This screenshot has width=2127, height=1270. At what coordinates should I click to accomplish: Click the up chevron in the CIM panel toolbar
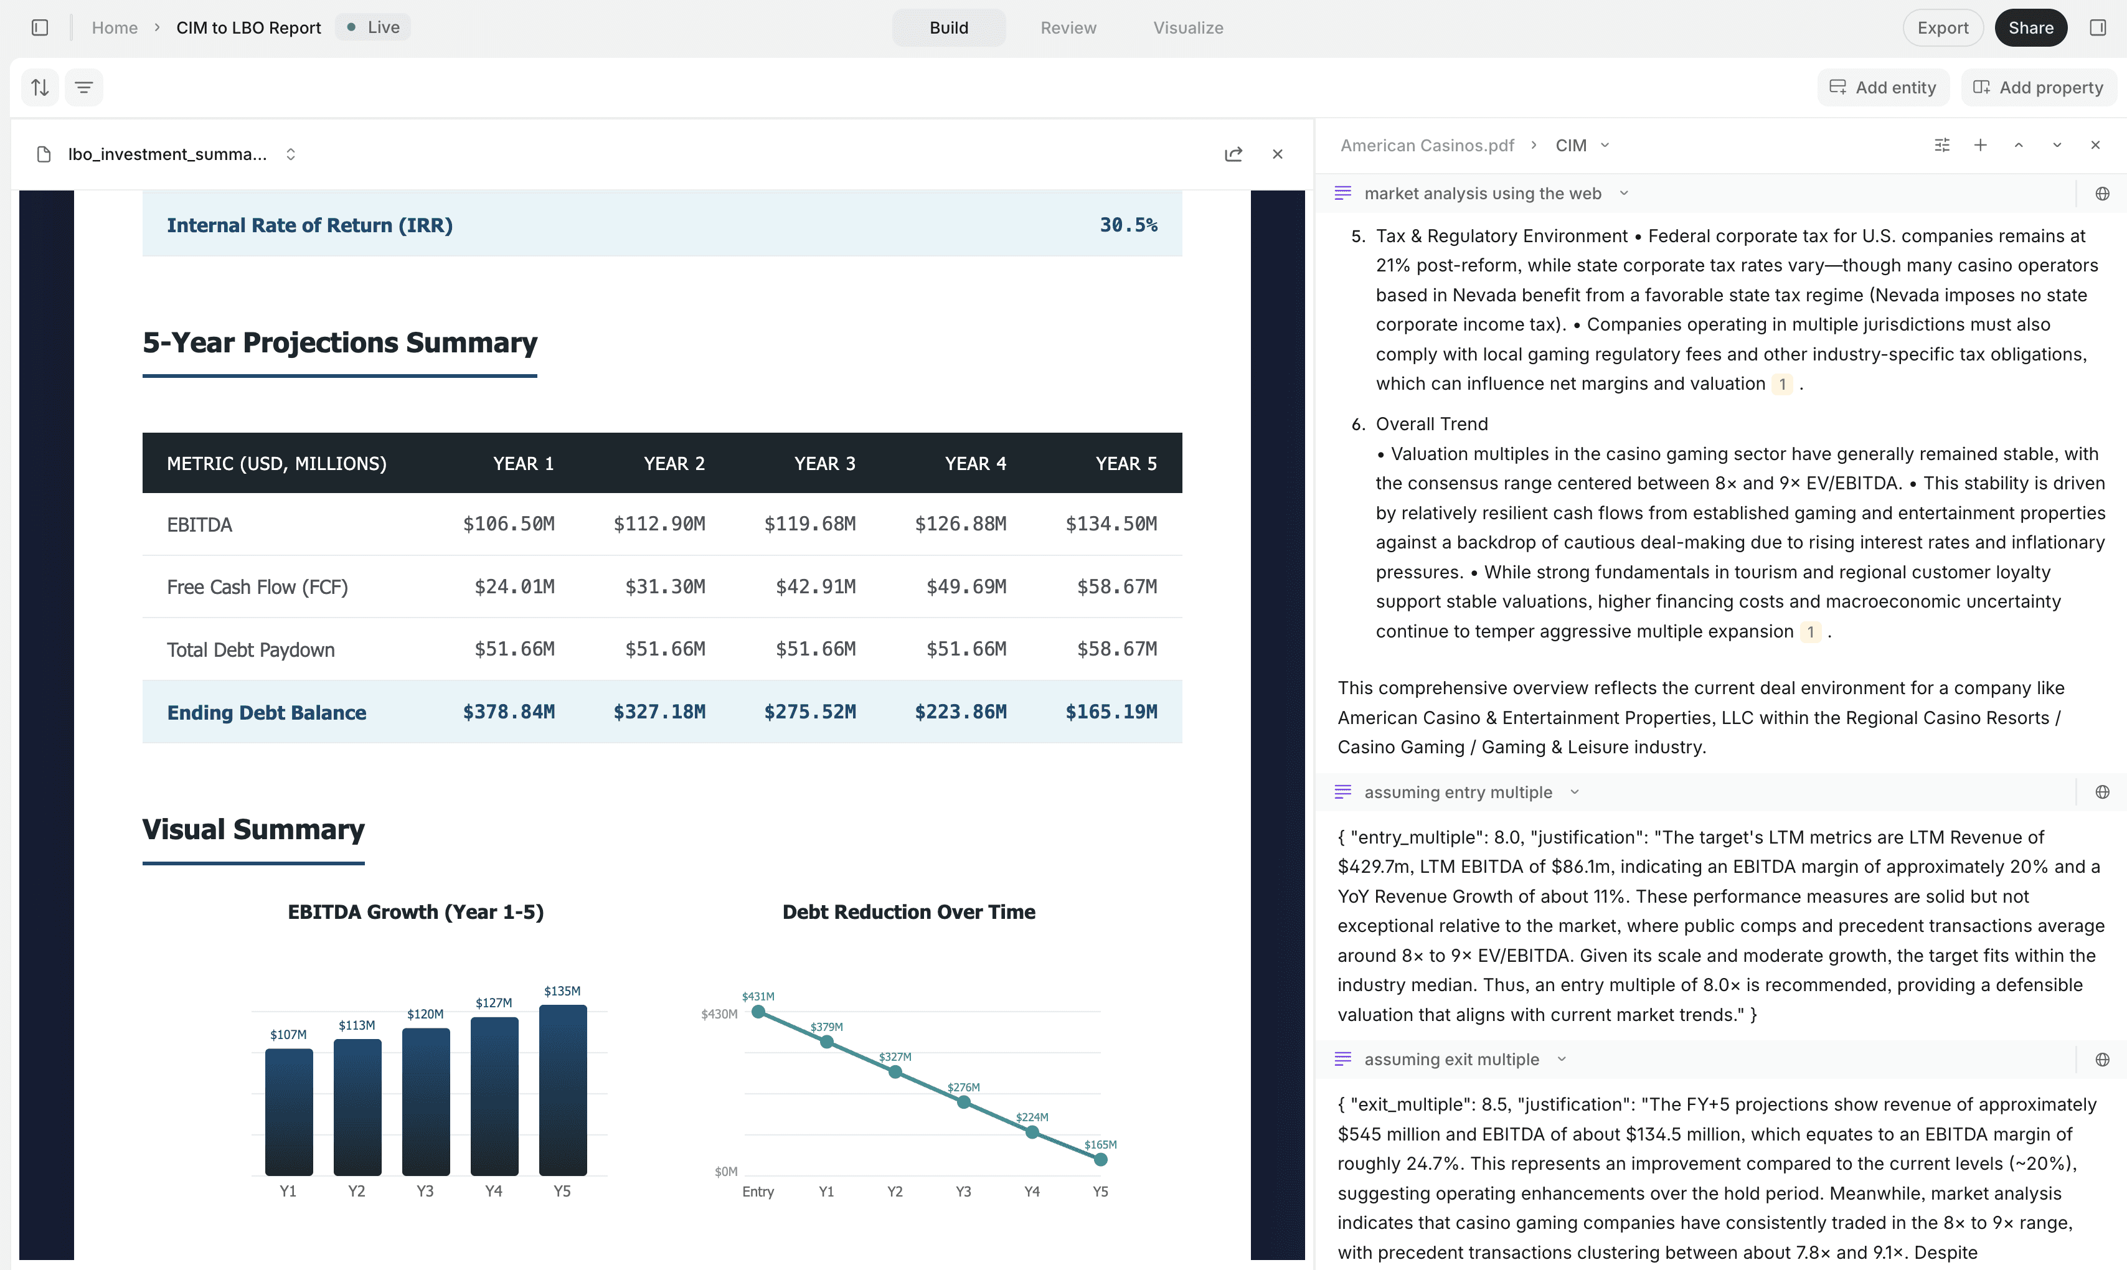pyautogui.click(x=2018, y=144)
